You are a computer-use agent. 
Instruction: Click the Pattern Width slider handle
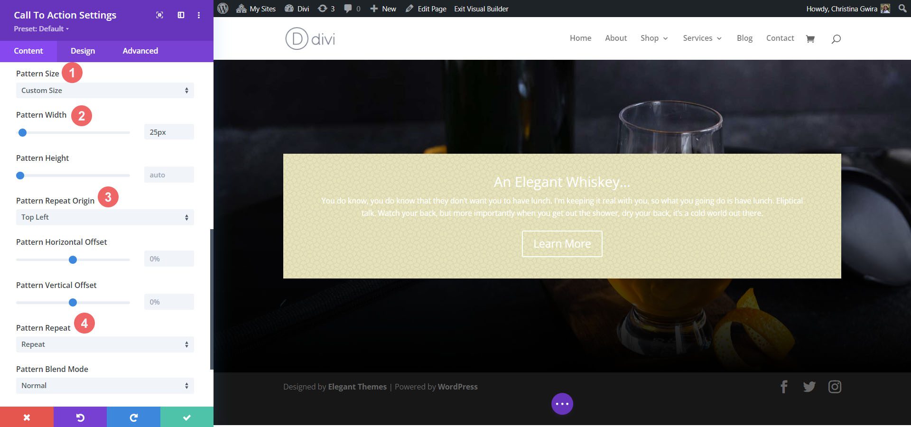coord(22,133)
